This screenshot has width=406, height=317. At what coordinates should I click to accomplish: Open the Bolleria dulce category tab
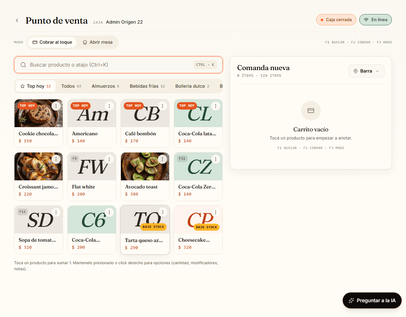192,86
